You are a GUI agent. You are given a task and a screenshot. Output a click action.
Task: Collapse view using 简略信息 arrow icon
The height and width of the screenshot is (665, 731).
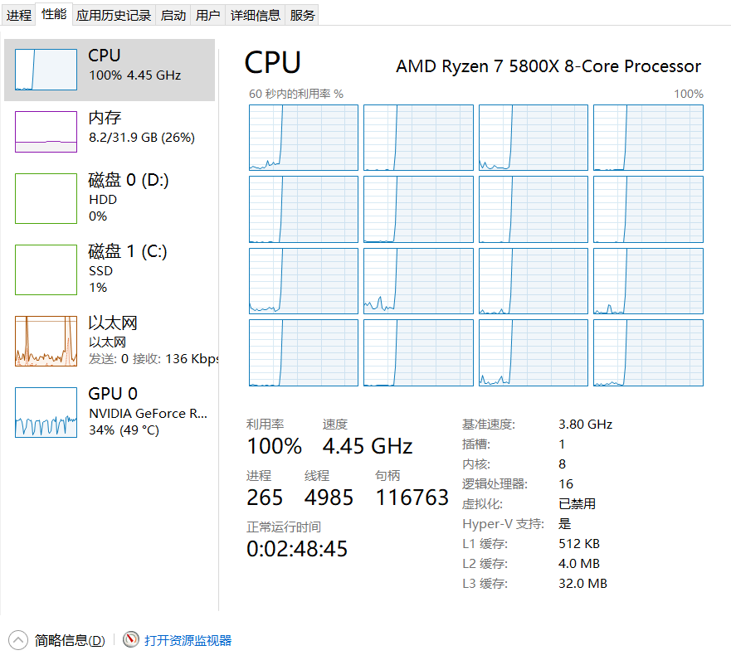18,640
